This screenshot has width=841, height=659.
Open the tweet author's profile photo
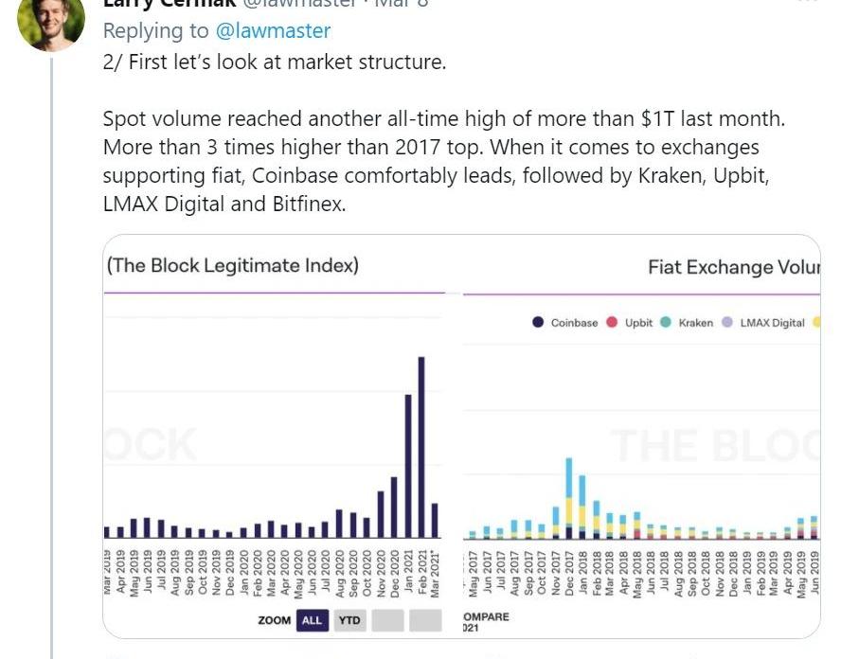[x=51, y=22]
